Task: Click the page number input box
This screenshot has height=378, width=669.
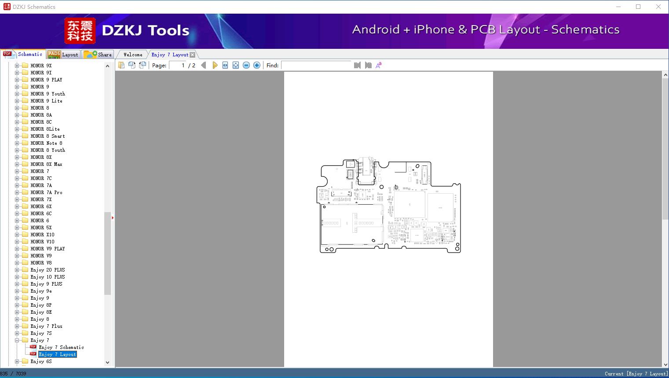Action: coord(178,65)
